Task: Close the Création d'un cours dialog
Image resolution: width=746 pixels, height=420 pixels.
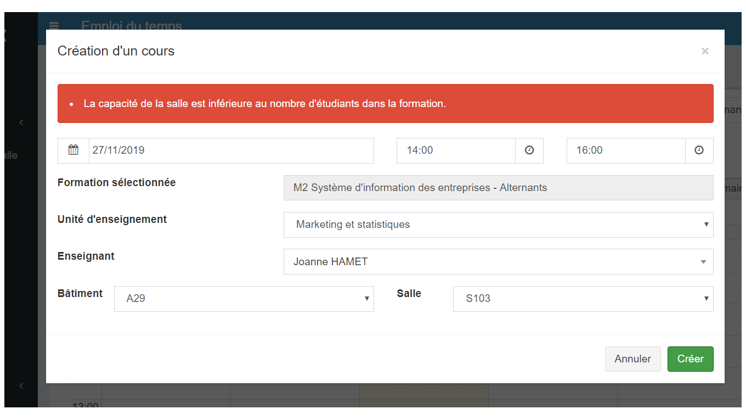Action: click(x=705, y=51)
